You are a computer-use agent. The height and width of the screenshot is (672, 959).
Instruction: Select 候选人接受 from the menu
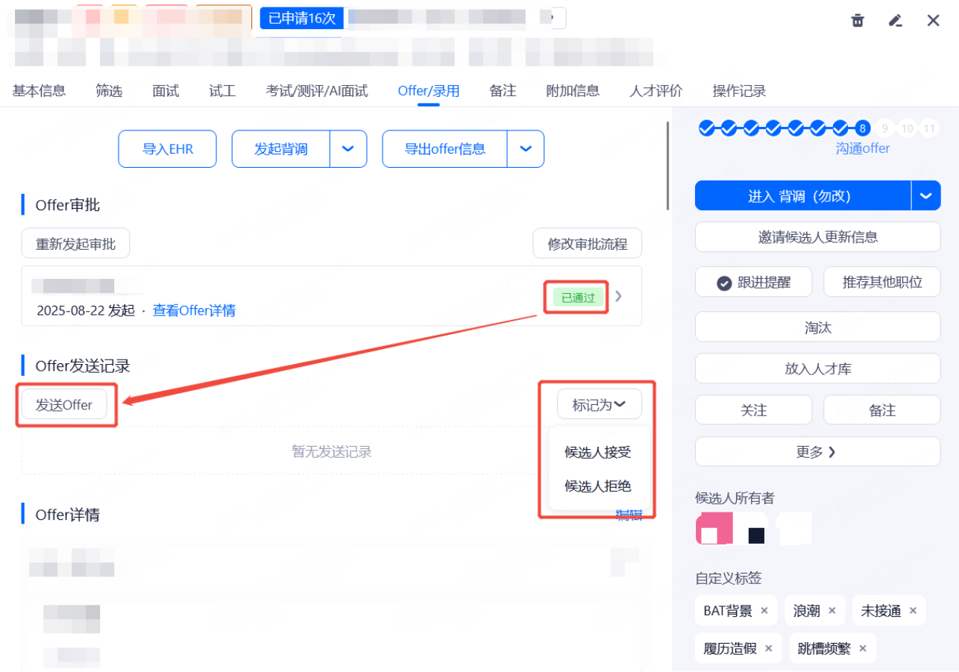[598, 453]
